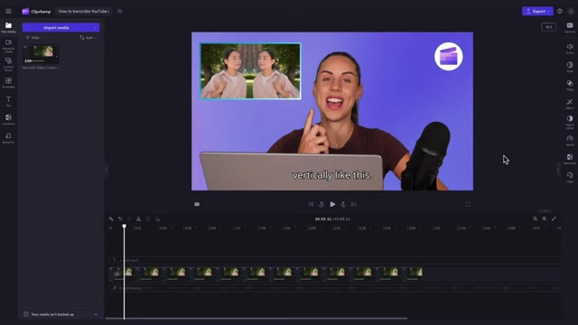
Task: Click the Split scissors icon in timeline toolbar
Action: (138, 218)
